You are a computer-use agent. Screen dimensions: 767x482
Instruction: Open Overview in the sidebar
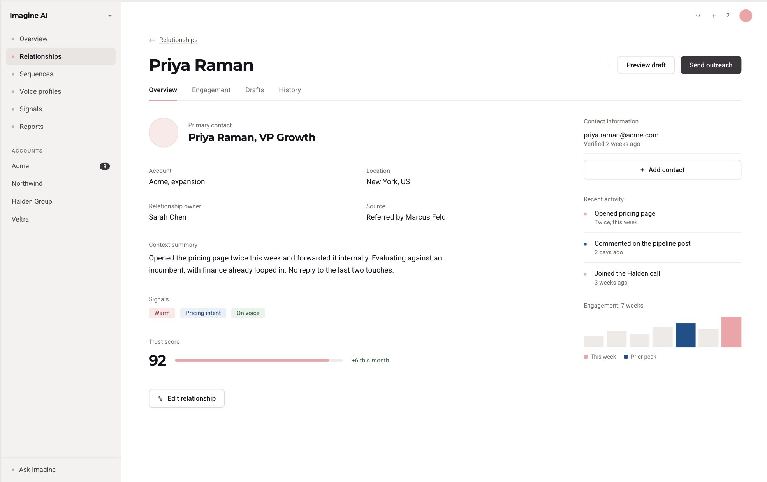click(x=61, y=39)
